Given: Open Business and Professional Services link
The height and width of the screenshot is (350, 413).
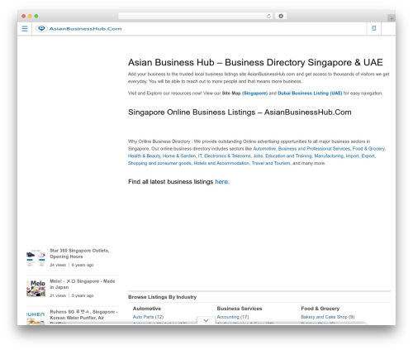Looking at the screenshot, I should (314, 149).
